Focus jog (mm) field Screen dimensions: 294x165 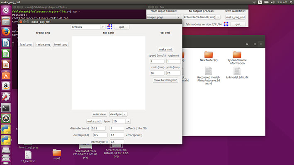click(173, 61)
